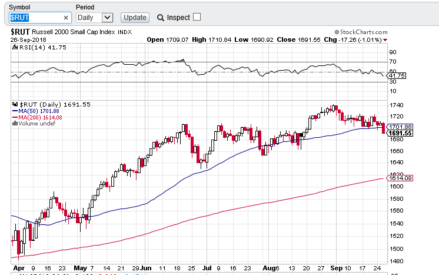The width and height of the screenshot is (439, 275).
Task: Click the Volume undef legend icon
Action: (15, 124)
